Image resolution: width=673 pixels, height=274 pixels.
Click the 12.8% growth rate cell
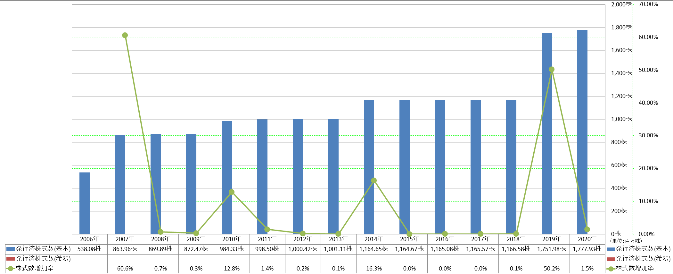click(x=232, y=269)
